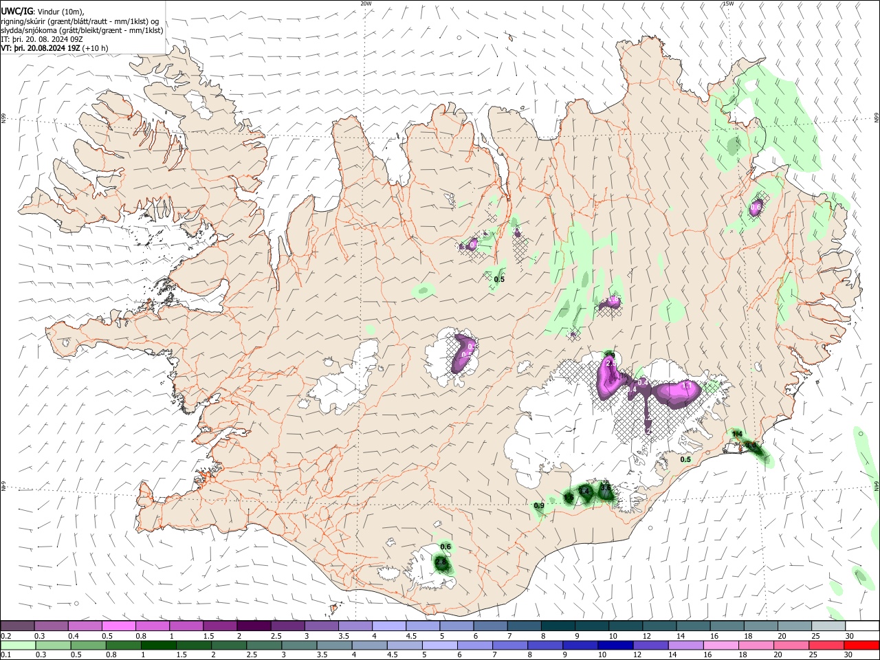Select the grey-green 3 swatch in the lower scale
This screenshot has width=880, height=660.
pyautogui.click(x=299, y=645)
